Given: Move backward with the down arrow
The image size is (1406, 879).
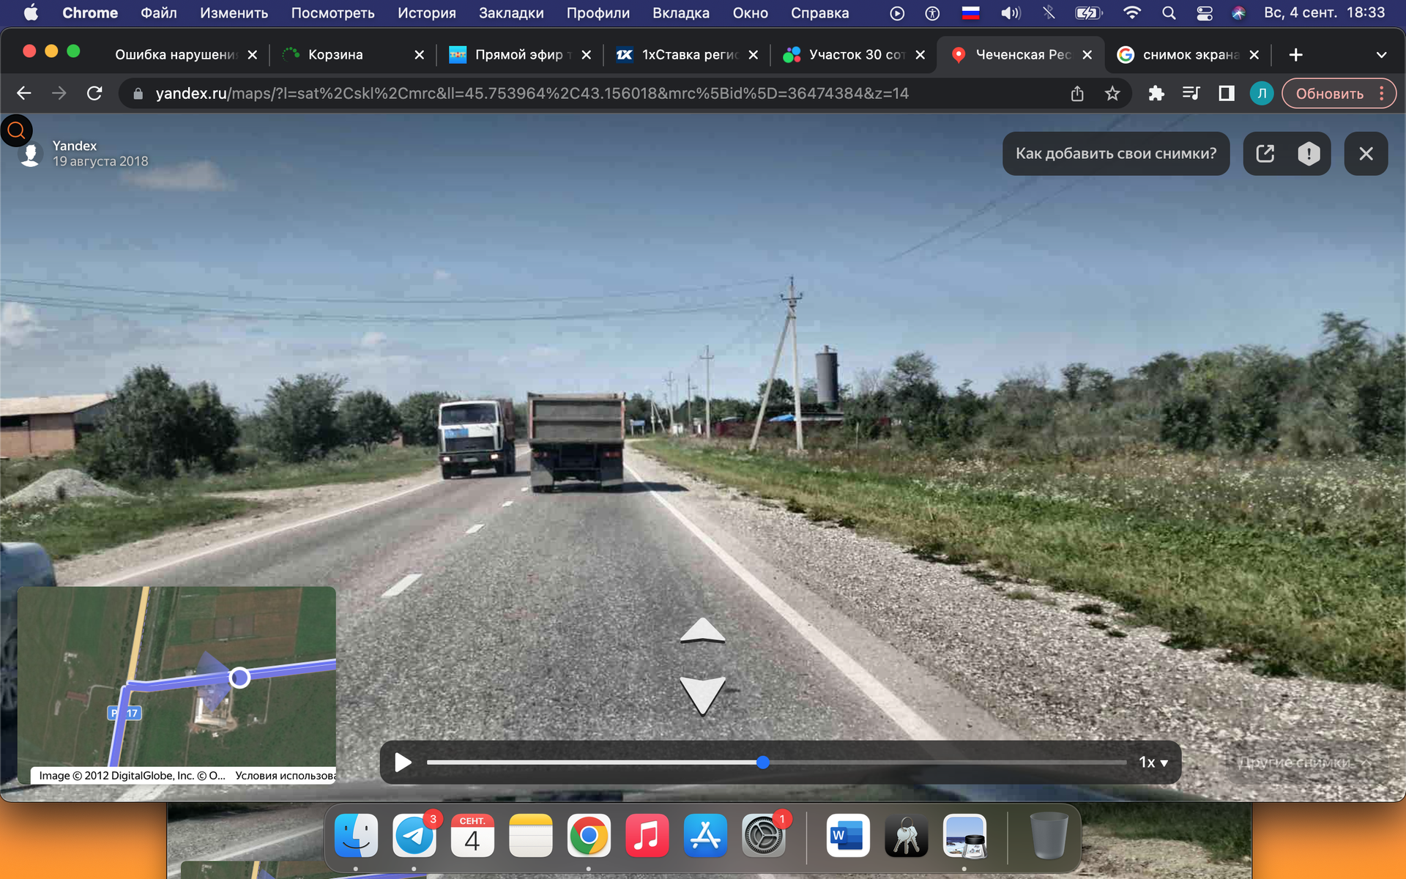Looking at the screenshot, I should click(x=702, y=694).
